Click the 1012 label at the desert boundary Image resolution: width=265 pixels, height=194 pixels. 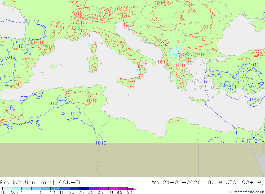[x=101, y=143]
